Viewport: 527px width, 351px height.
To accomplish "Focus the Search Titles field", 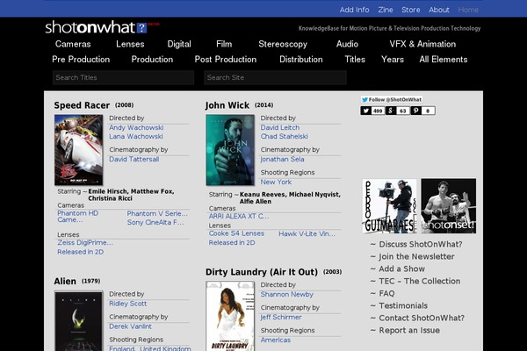I will [123, 77].
